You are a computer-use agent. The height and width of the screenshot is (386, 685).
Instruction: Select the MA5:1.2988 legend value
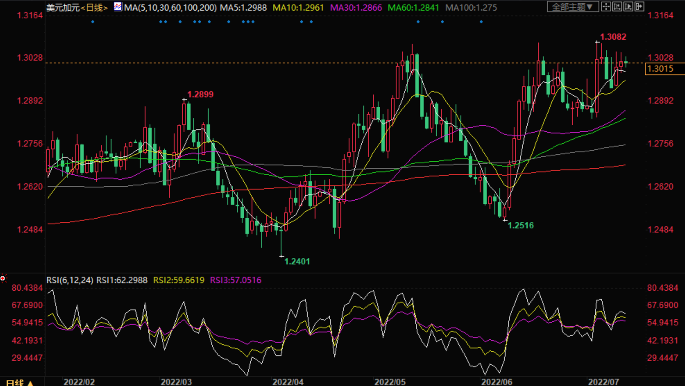tap(243, 8)
